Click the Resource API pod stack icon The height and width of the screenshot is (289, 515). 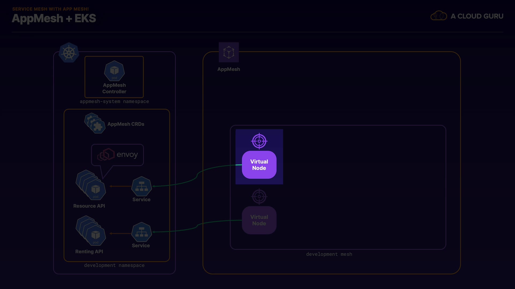click(91, 185)
